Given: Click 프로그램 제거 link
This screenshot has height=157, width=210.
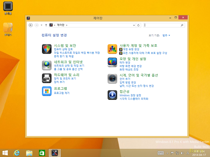Looking at the screenshot, I should [x=62, y=93].
